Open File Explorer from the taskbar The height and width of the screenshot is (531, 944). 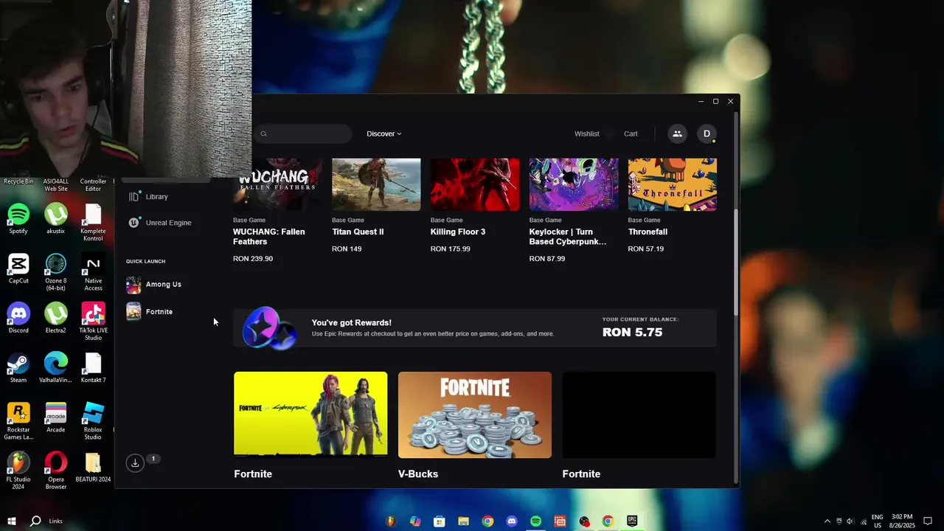463,521
